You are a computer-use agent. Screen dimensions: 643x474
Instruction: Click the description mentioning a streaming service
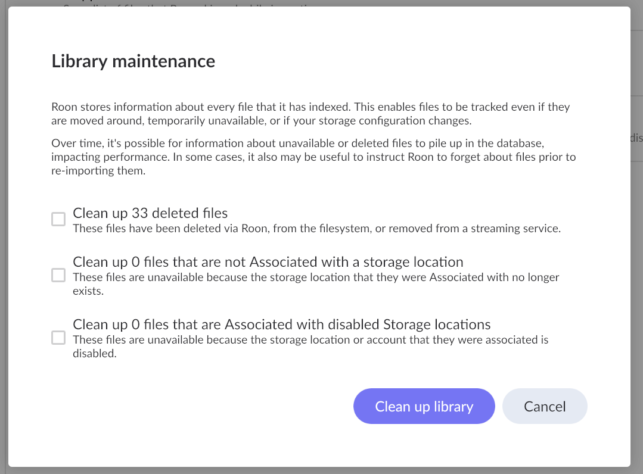pos(316,229)
